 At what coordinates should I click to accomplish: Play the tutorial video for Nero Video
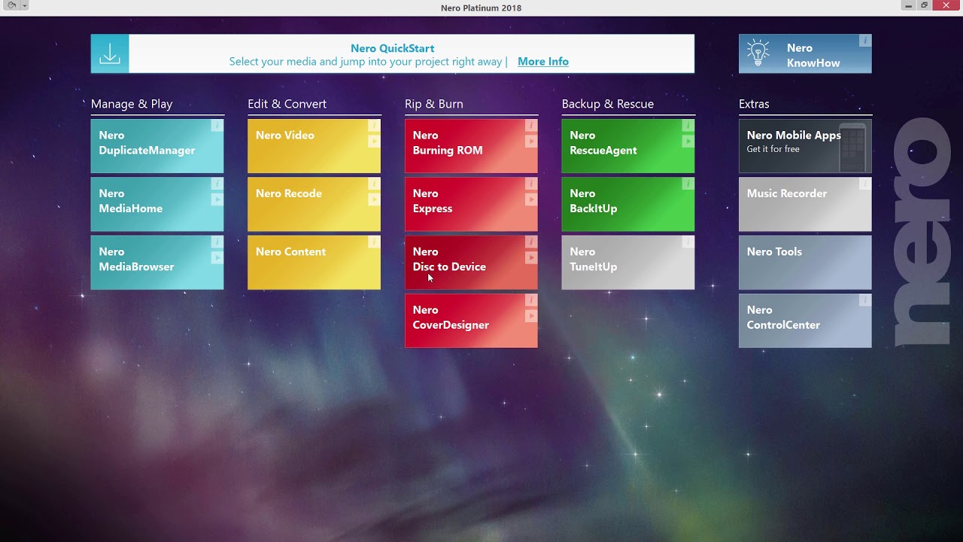click(x=374, y=141)
